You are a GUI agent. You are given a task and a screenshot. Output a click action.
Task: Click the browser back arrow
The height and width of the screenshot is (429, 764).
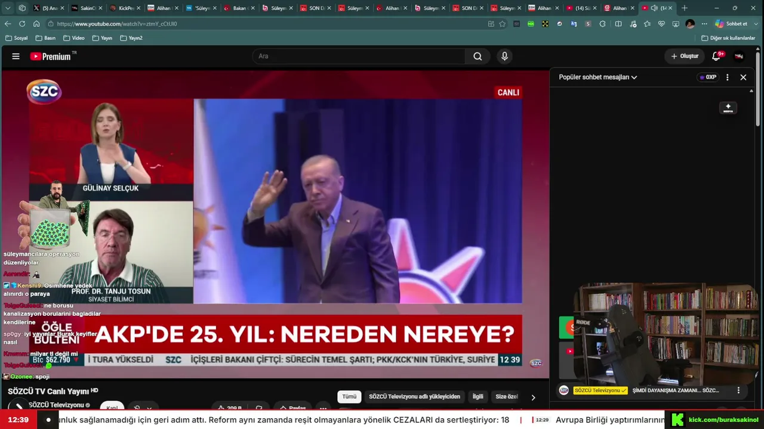coord(8,24)
